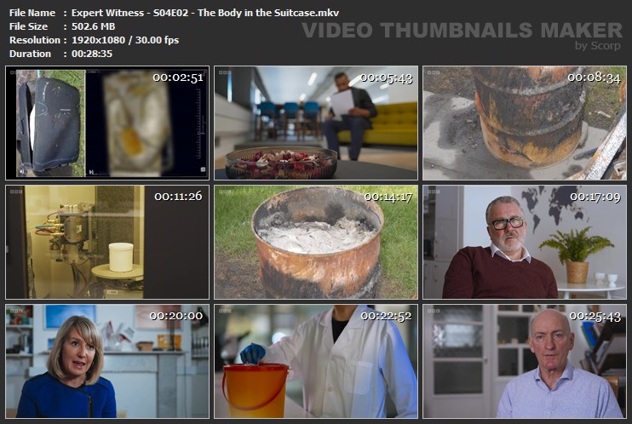Click the file size value '502.6 MB'
The height and width of the screenshot is (424, 632).
pyautogui.click(x=93, y=26)
